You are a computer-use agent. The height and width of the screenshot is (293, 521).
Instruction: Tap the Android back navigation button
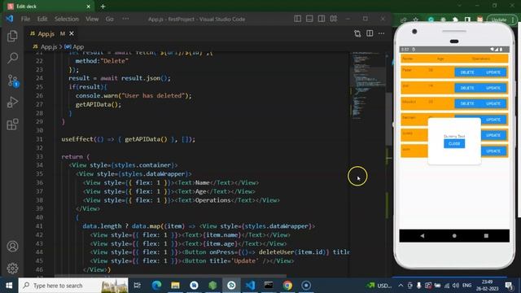(422, 235)
